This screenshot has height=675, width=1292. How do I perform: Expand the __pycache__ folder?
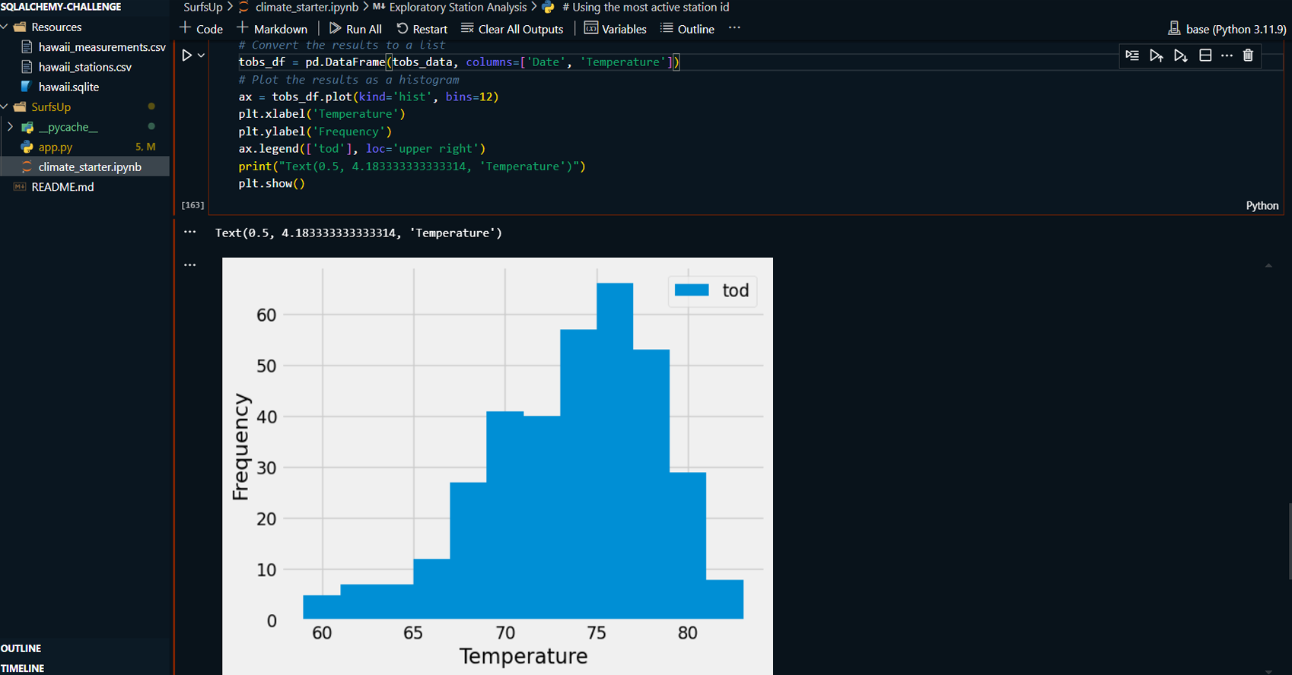coord(10,127)
